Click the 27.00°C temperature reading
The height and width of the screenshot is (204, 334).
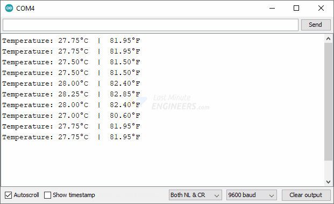tap(73, 116)
